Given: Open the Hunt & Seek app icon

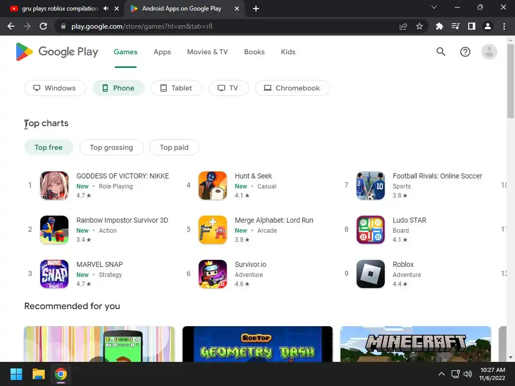Looking at the screenshot, I should [x=213, y=185].
